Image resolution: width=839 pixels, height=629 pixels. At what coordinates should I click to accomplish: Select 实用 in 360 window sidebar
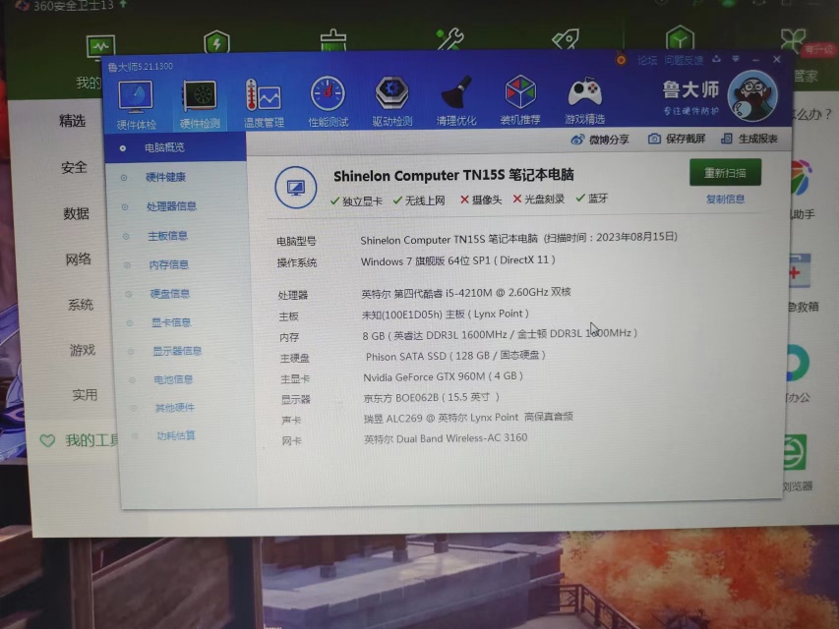85,395
